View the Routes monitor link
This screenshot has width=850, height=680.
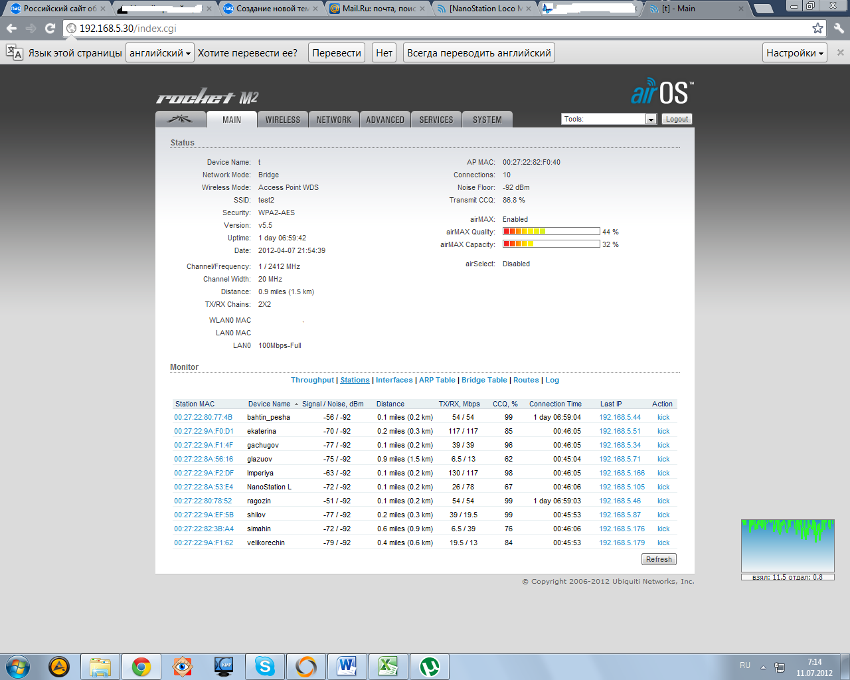pos(526,380)
